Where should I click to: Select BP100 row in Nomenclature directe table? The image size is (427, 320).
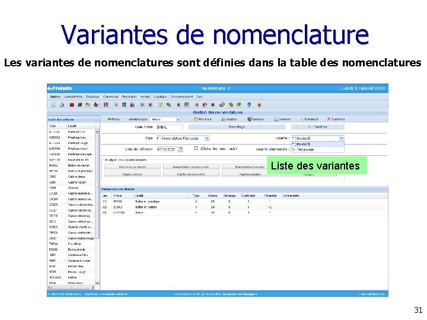tap(243, 201)
